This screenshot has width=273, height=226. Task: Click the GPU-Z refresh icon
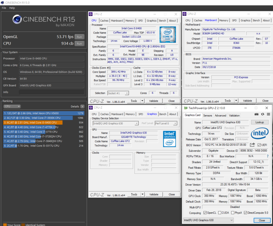pos(262,114)
